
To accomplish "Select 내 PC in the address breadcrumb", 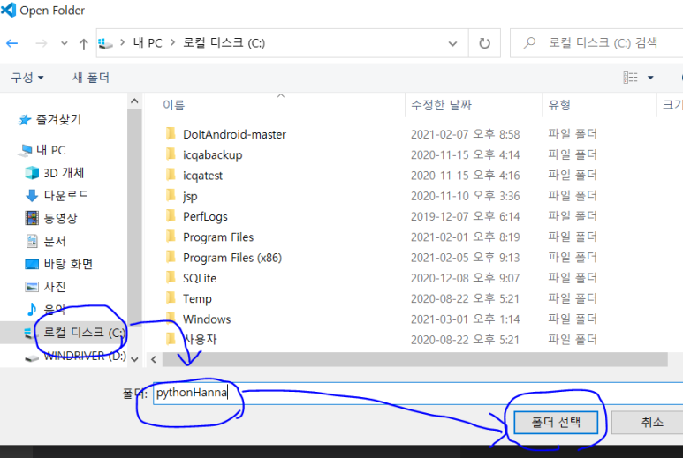I will pyautogui.click(x=148, y=42).
